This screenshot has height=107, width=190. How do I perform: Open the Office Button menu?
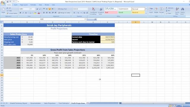pos(3,3)
